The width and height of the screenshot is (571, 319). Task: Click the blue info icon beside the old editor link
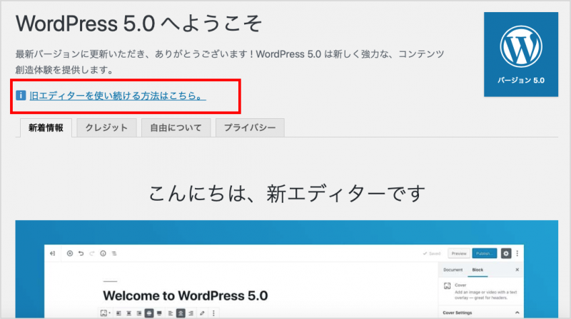(x=21, y=95)
